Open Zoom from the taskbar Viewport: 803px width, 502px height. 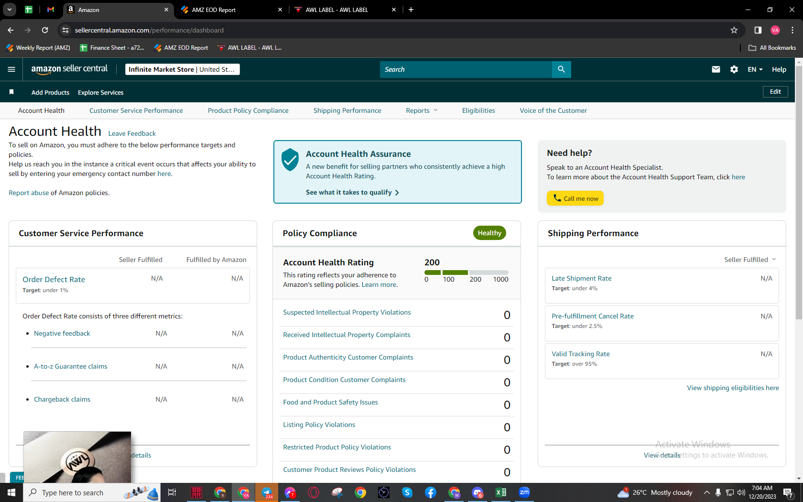point(524,492)
